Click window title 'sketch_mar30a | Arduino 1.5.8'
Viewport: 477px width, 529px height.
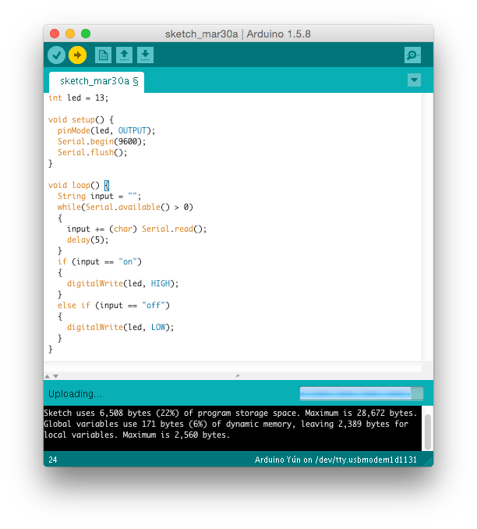[x=238, y=34]
